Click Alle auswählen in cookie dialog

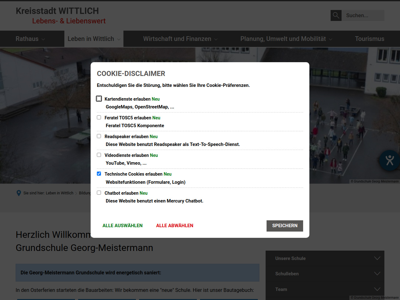[122, 226]
